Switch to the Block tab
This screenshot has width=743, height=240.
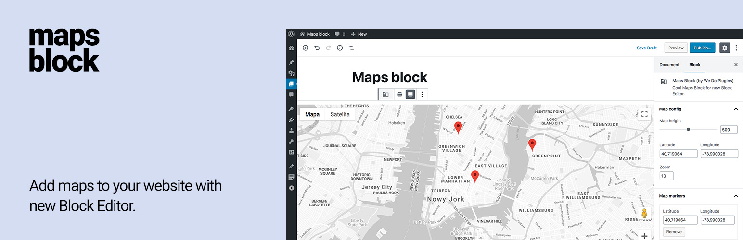pos(695,65)
